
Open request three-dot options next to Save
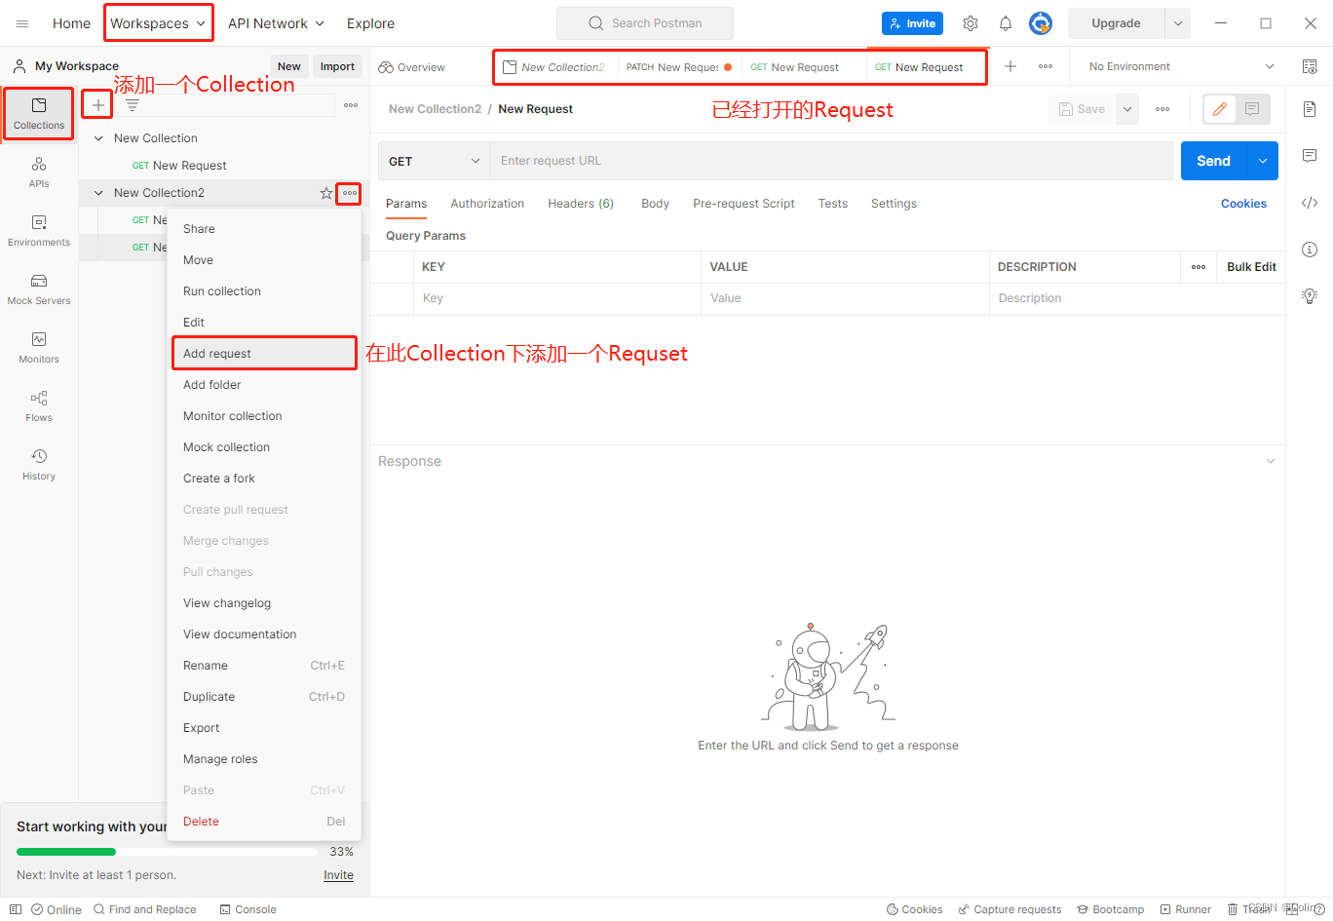[x=1162, y=109]
